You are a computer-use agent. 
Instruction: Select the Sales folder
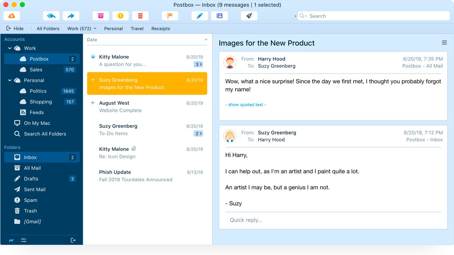point(42,70)
